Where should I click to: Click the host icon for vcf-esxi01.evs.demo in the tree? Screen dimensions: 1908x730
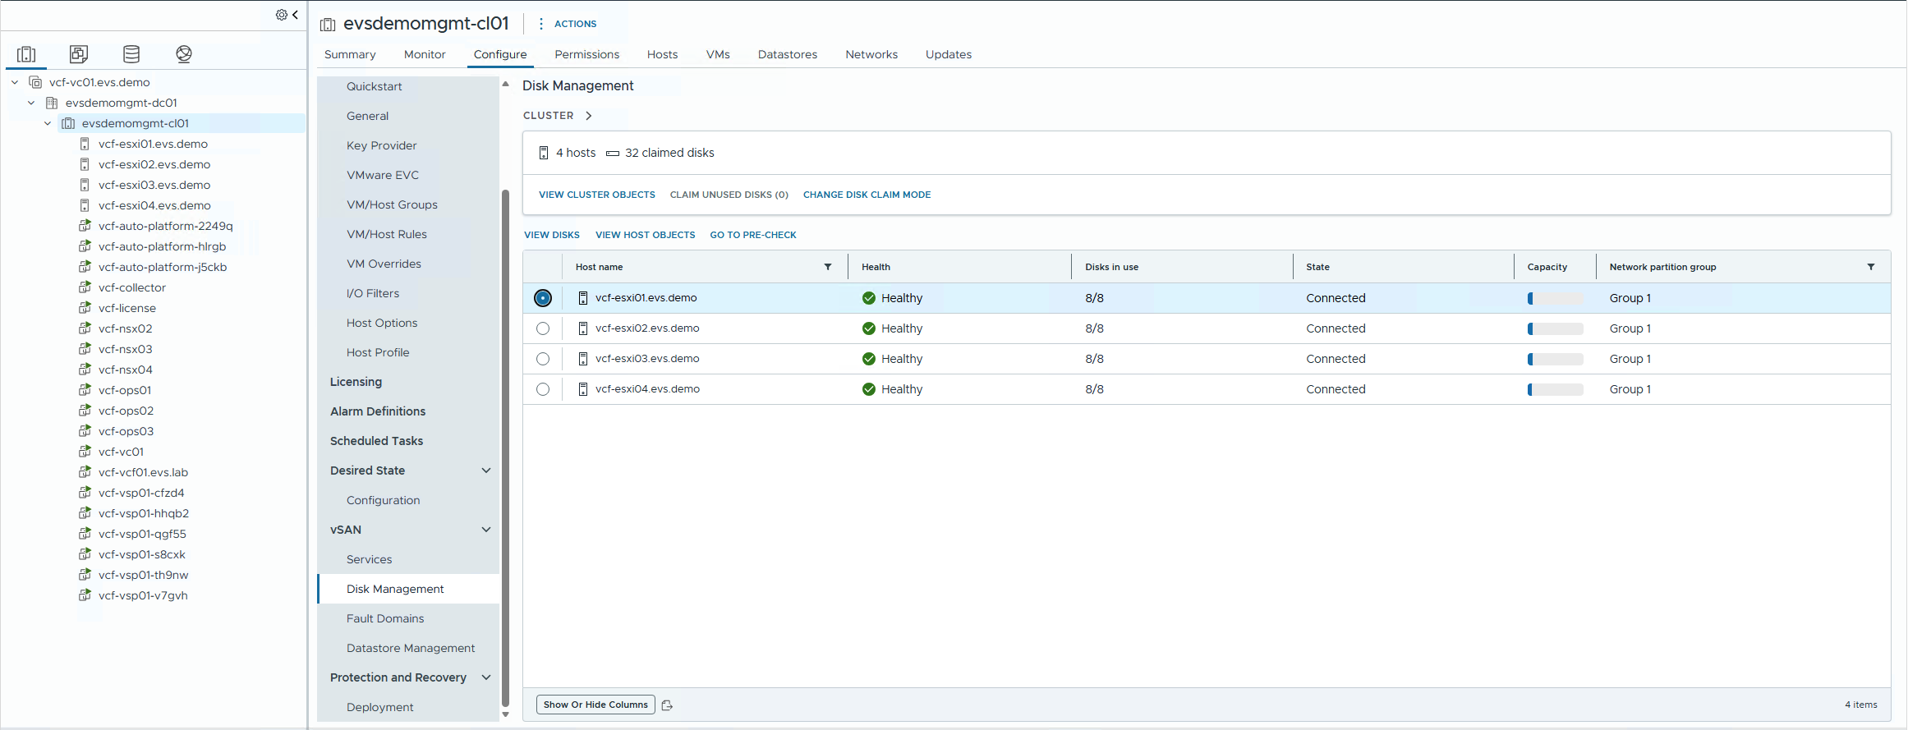coord(85,144)
